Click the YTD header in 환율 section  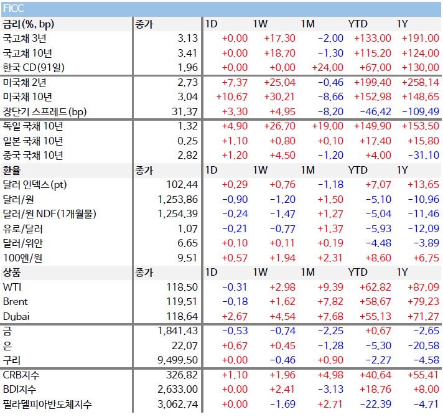358,171
